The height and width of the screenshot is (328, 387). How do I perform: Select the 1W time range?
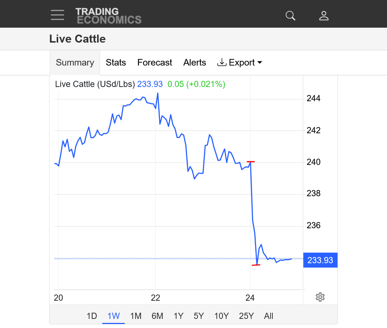[113, 316]
